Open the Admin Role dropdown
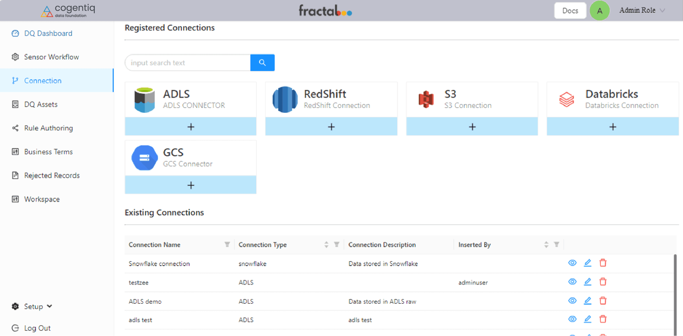This screenshot has height=336, width=683. click(642, 10)
